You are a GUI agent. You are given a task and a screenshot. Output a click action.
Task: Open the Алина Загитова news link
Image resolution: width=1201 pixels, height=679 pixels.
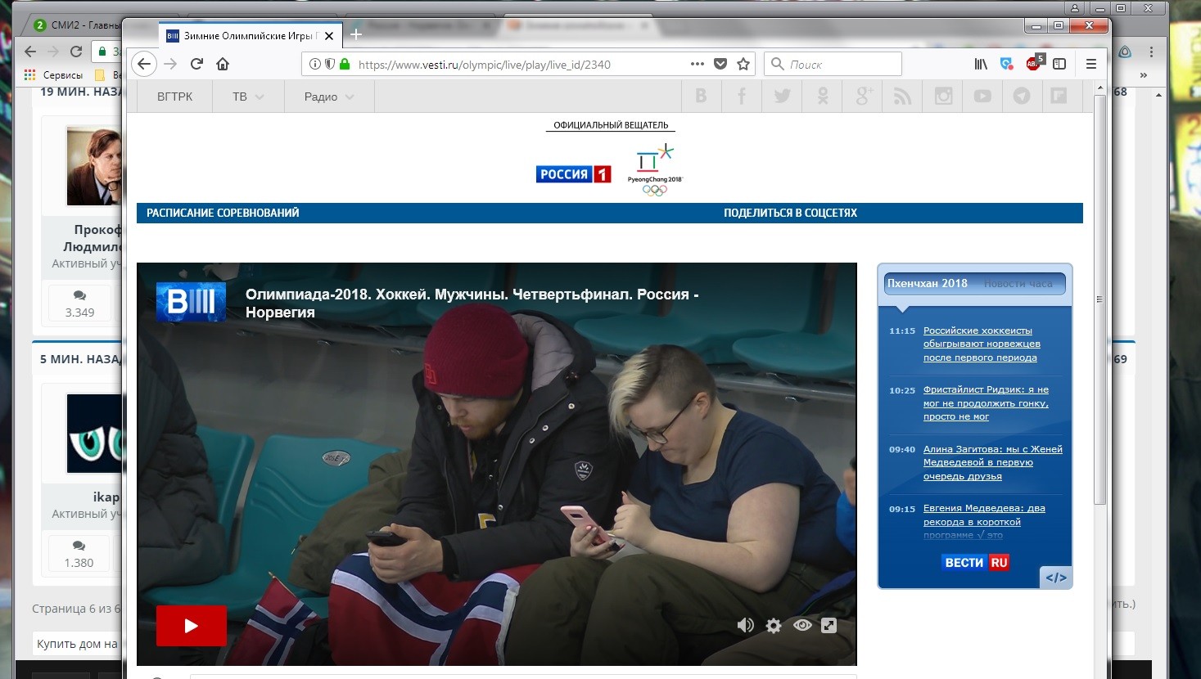pos(993,463)
